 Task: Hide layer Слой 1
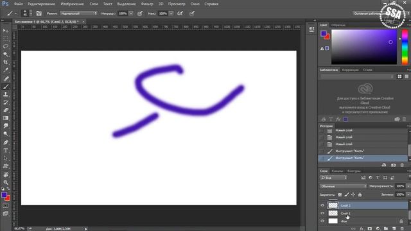point(322,213)
